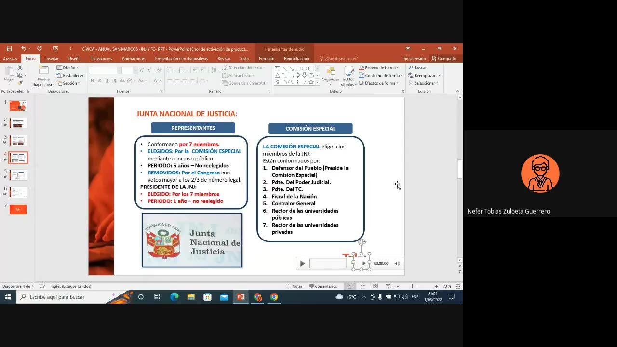Screen dimensions: 617x347
Task: Open the Diseño layout dropdown
Action: click(x=67, y=68)
